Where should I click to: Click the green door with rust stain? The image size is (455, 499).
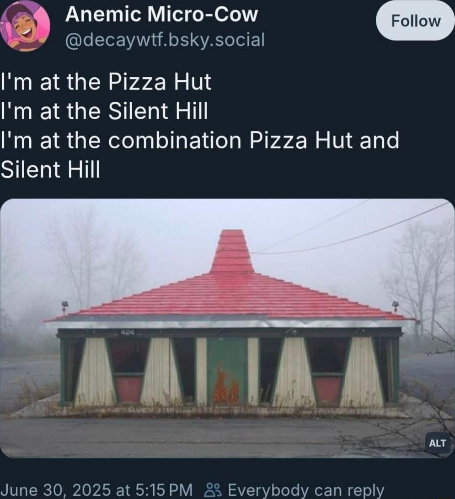pyautogui.click(x=226, y=371)
